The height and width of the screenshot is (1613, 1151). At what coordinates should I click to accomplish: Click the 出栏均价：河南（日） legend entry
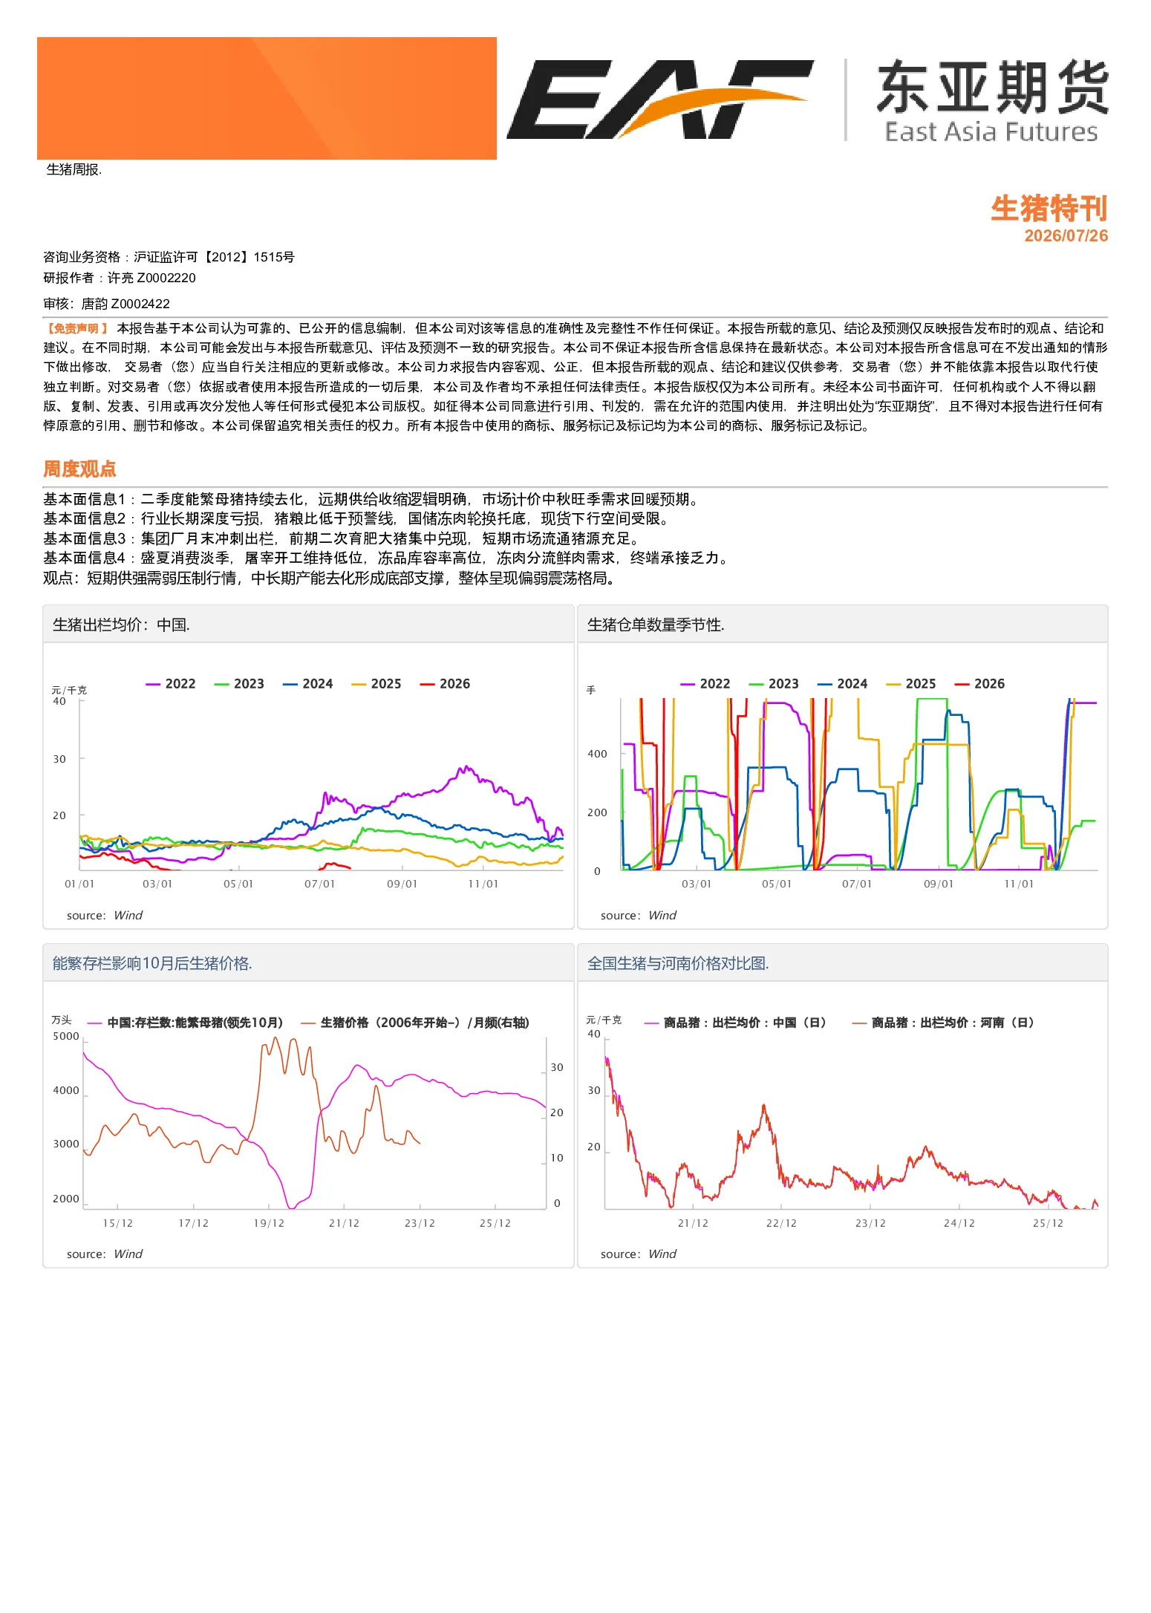click(944, 1023)
